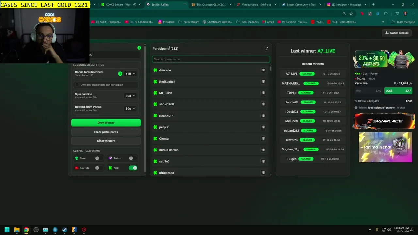Delete sab1e2 using its trash icon
Viewport: 418px width, 235px height.
[263, 161]
